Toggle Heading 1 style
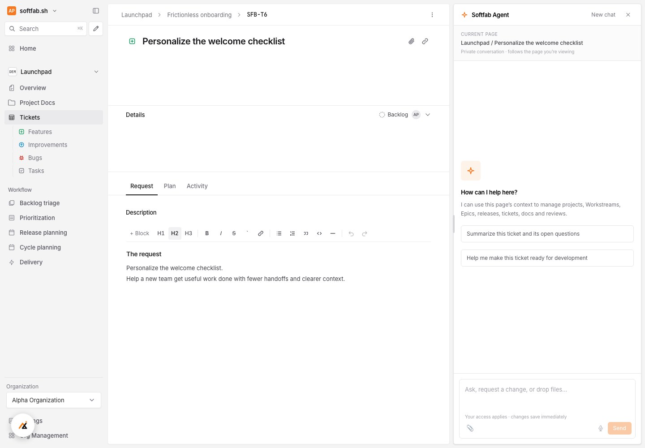The height and width of the screenshot is (448, 645). point(161,233)
